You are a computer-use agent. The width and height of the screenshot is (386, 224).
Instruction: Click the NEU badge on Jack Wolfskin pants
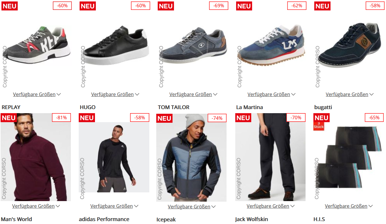click(243, 118)
